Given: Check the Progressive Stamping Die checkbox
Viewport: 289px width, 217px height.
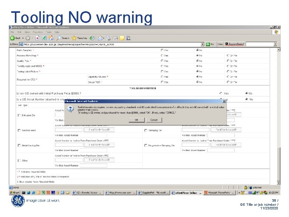Looking at the screenshot, I should pos(146,145).
